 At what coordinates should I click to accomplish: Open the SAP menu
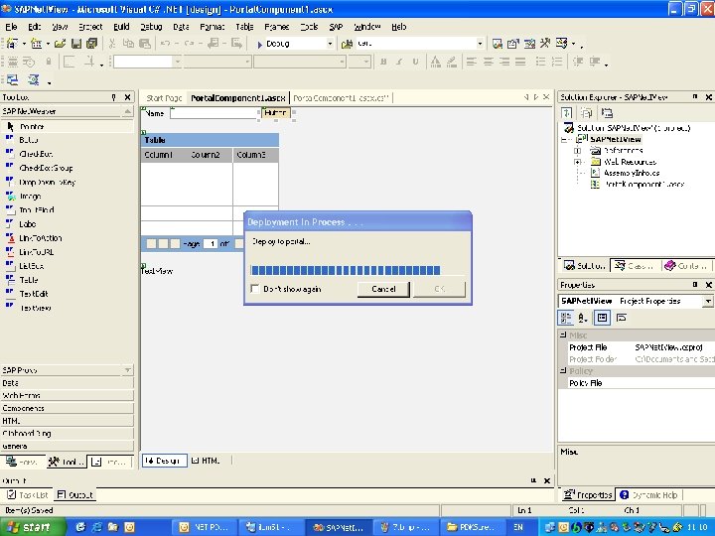tap(336, 27)
